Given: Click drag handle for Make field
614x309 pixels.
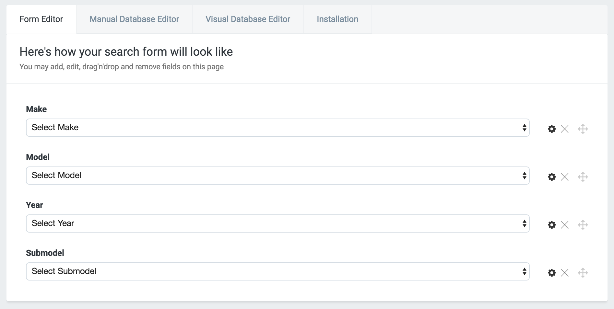Looking at the screenshot, I should (x=583, y=129).
